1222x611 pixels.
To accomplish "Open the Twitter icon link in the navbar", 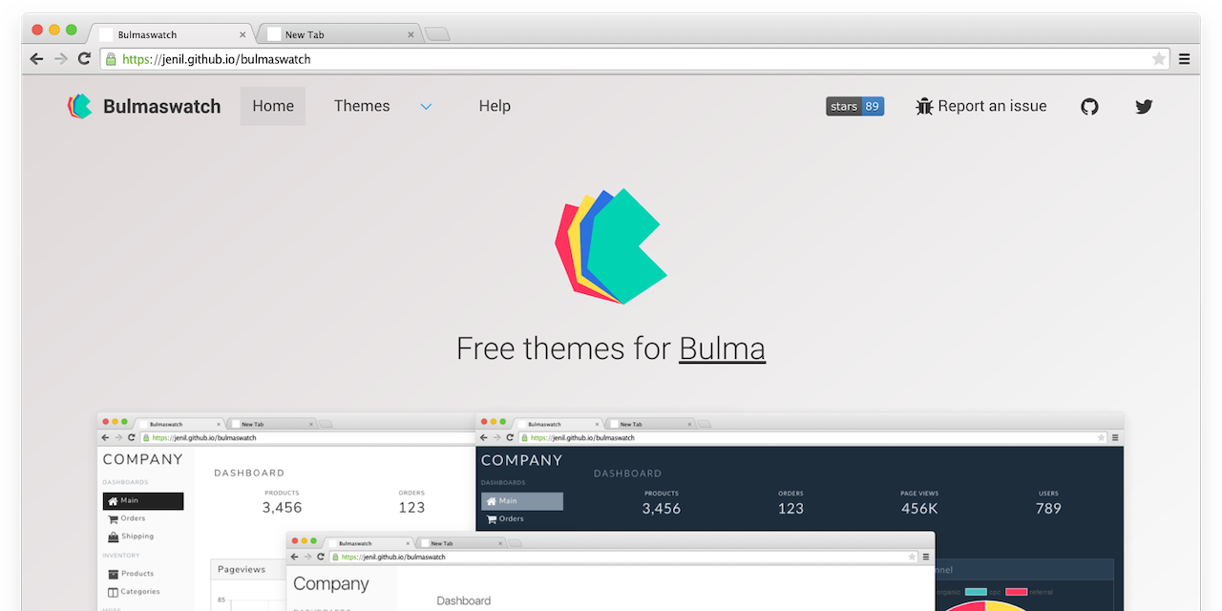I will (1144, 106).
